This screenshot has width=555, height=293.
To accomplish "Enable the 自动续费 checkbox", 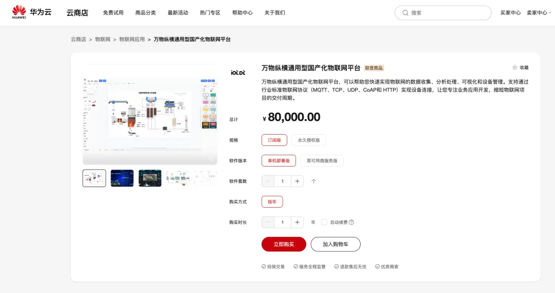I will 324,222.
